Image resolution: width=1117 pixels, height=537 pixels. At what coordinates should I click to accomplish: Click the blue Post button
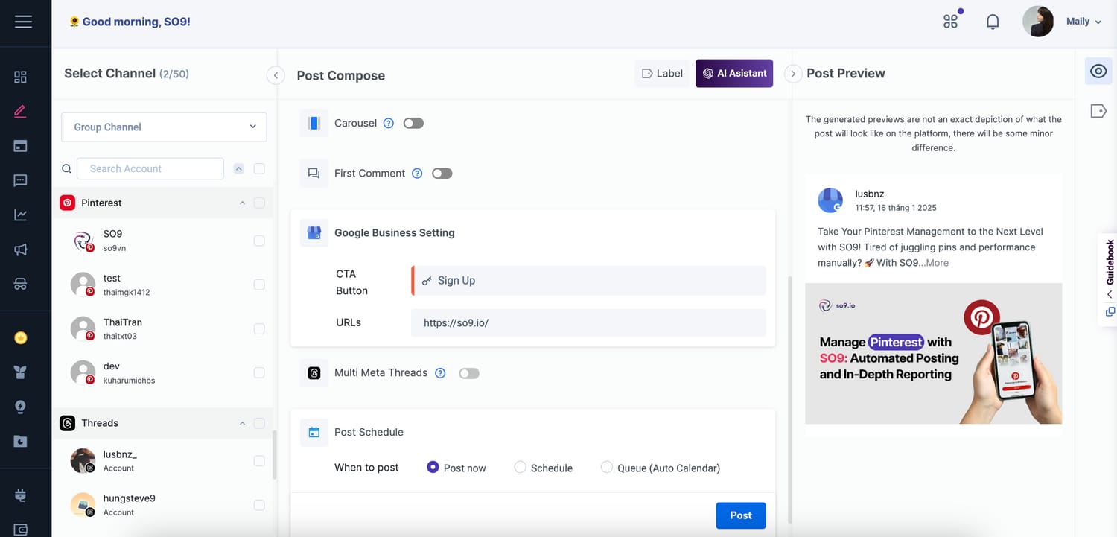pos(741,515)
